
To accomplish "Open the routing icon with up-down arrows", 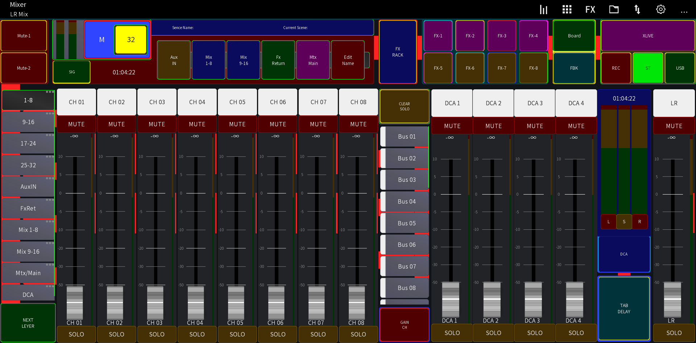I will 637,9.
